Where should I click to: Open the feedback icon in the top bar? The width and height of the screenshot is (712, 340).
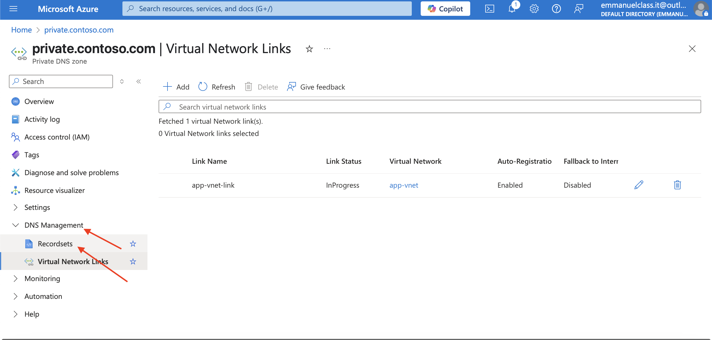pos(579,9)
